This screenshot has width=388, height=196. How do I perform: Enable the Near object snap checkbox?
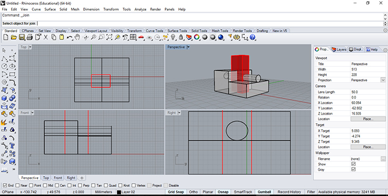(17, 185)
